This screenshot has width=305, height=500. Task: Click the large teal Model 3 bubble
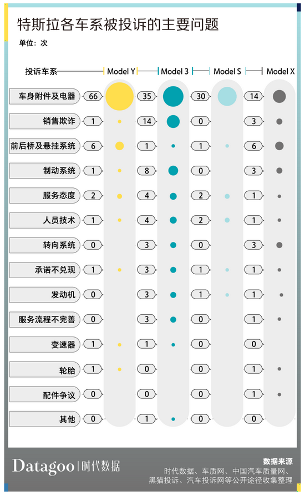[174, 96]
